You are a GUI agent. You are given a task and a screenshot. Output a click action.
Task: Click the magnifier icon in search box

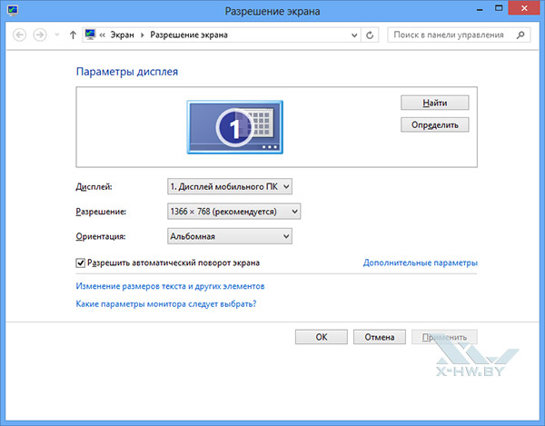(x=520, y=35)
